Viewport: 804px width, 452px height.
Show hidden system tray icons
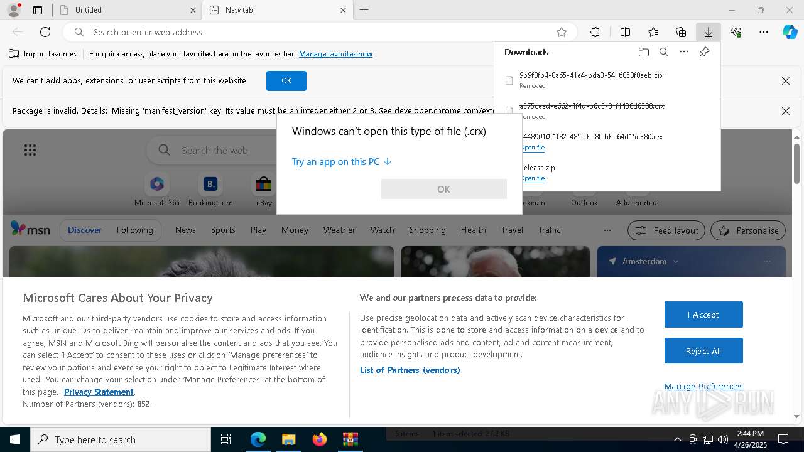[677, 439]
